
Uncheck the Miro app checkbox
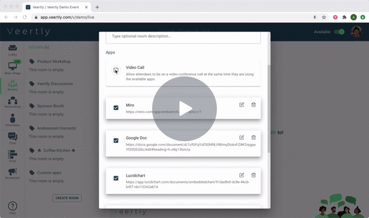coord(116,108)
